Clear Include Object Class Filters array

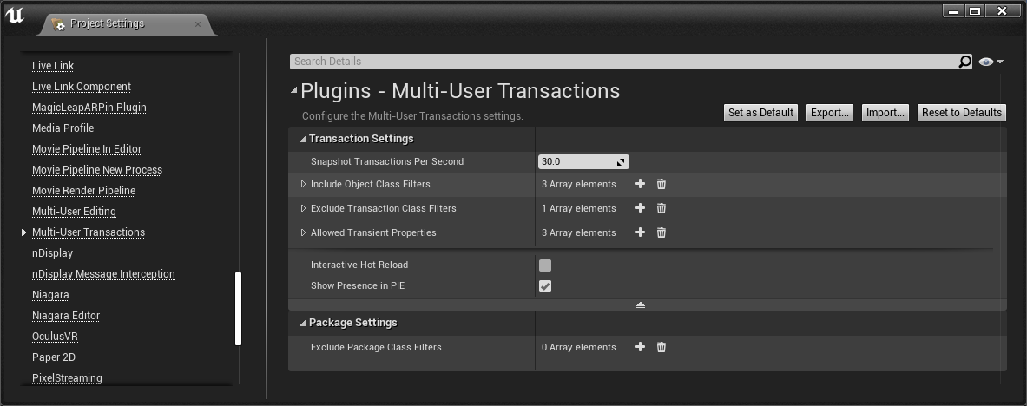pos(662,184)
